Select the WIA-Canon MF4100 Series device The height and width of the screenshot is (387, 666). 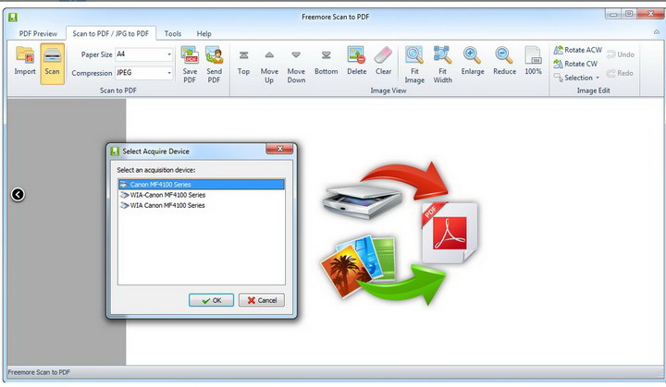[x=202, y=195]
